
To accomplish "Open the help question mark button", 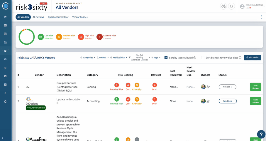I will 261,134.
